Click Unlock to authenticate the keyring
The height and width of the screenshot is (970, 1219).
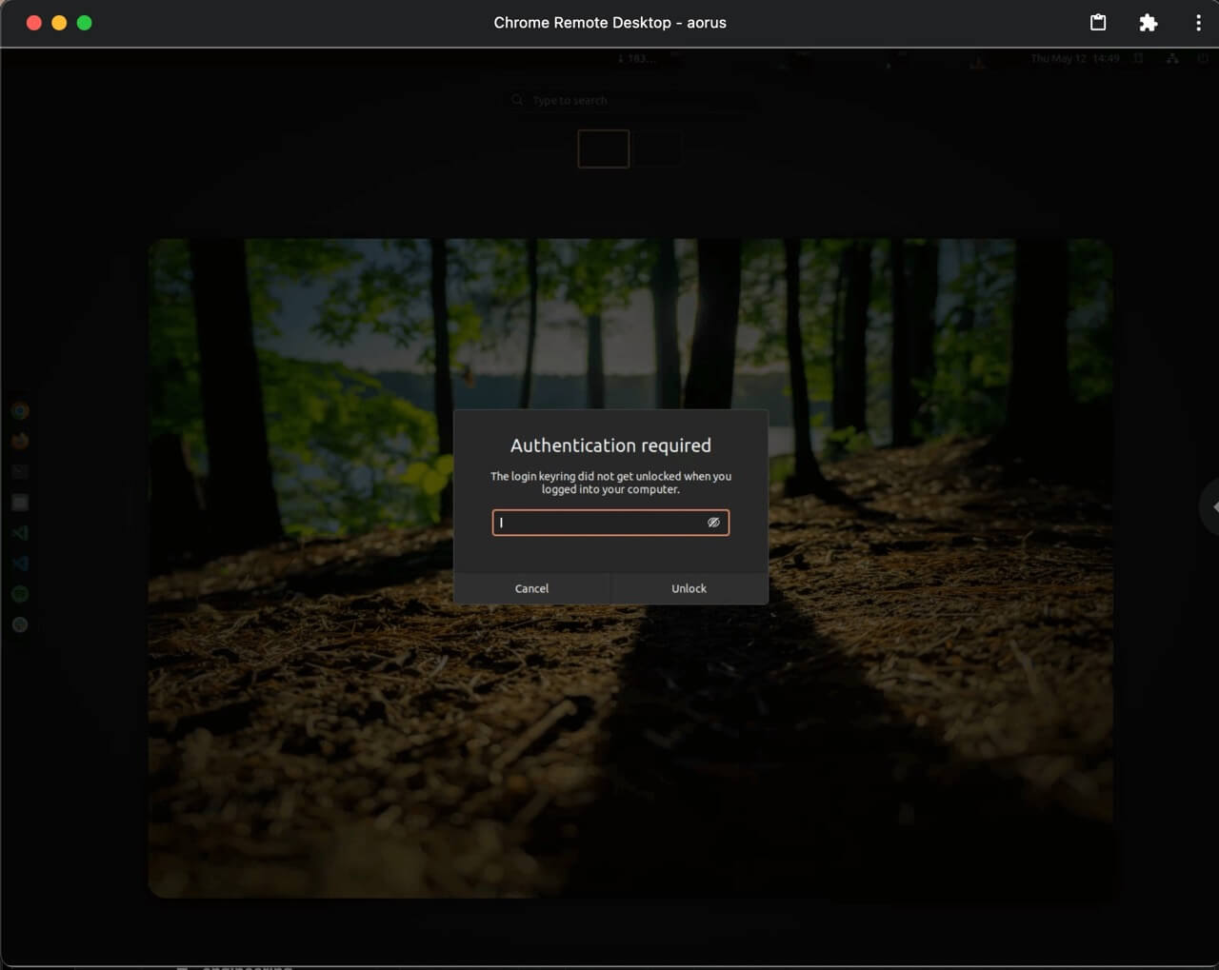[689, 588]
